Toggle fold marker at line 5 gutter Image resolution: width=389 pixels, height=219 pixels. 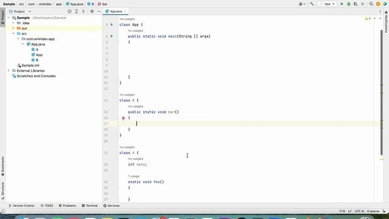pos(118,42)
